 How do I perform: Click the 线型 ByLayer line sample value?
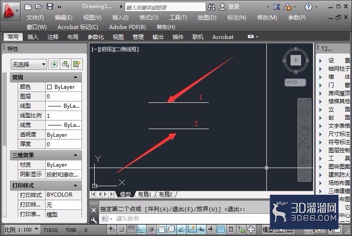(64, 106)
